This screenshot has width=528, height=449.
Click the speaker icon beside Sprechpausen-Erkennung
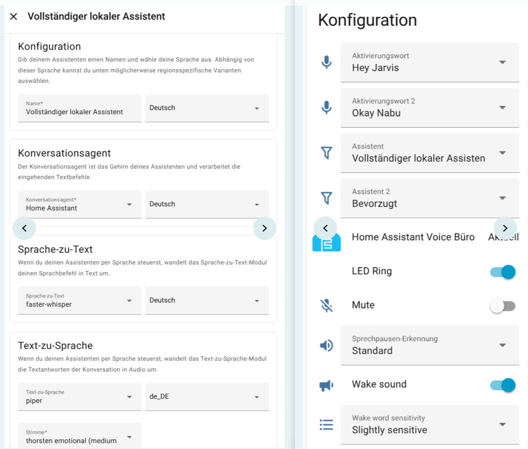click(x=326, y=345)
